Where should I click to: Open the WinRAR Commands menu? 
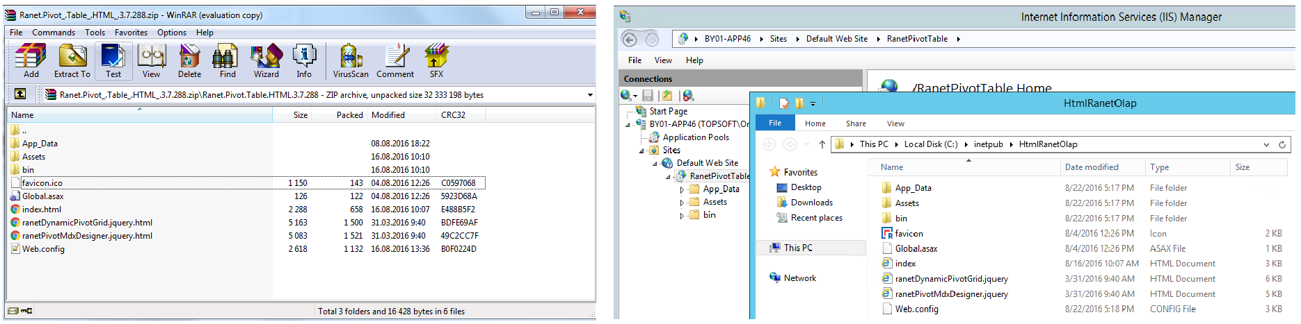pyautogui.click(x=54, y=33)
